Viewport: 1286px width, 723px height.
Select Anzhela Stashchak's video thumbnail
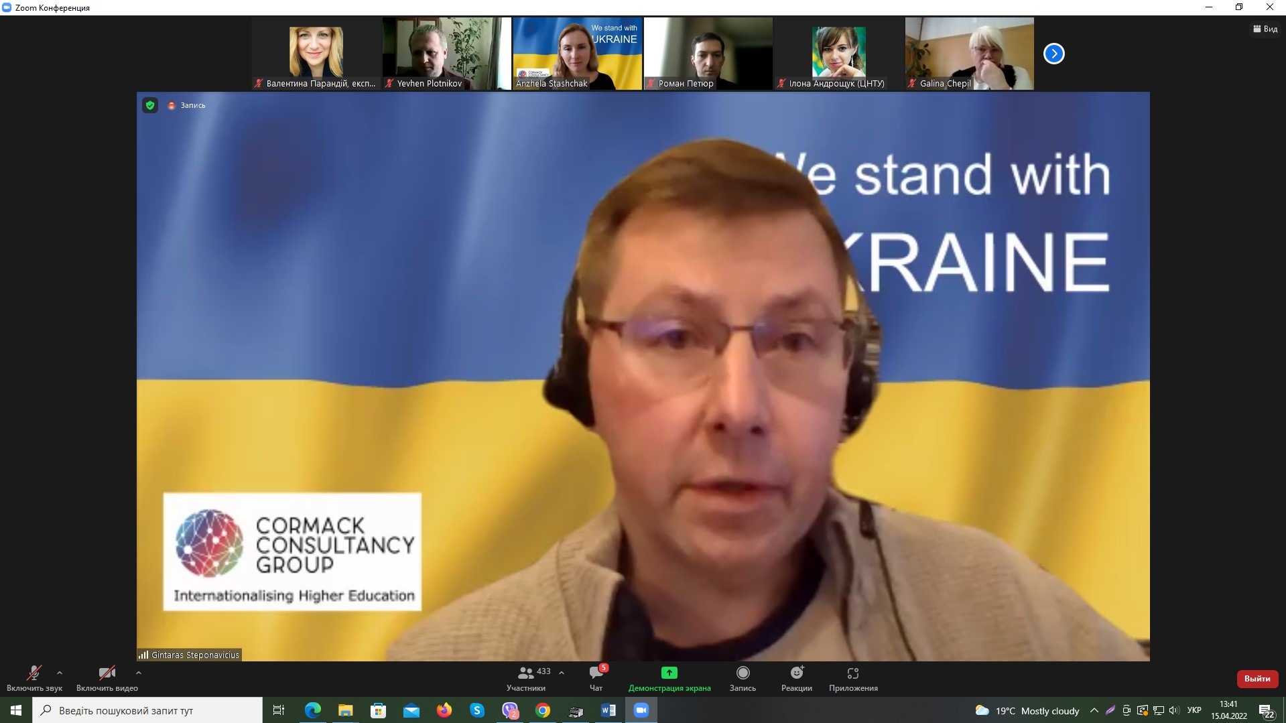(x=578, y=54)
